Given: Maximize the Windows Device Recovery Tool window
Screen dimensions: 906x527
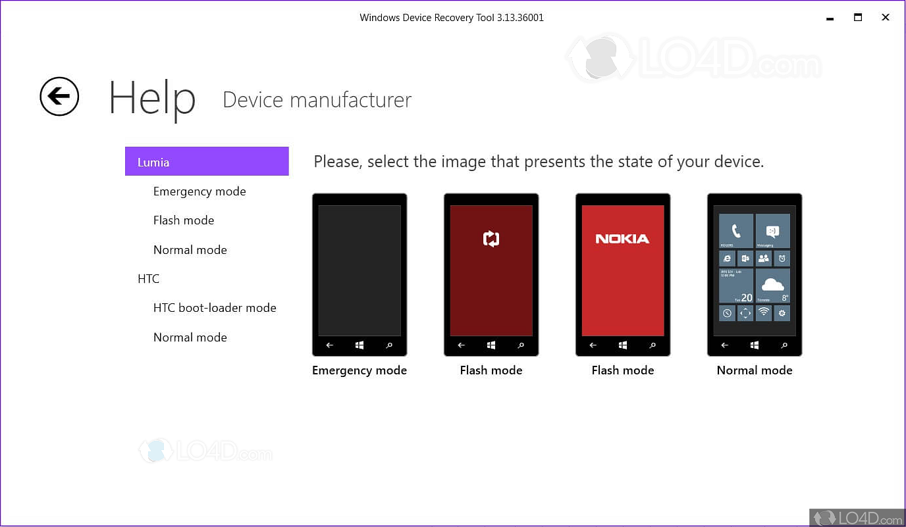Looking at the screenshot, I should click(x=858, y=18).
